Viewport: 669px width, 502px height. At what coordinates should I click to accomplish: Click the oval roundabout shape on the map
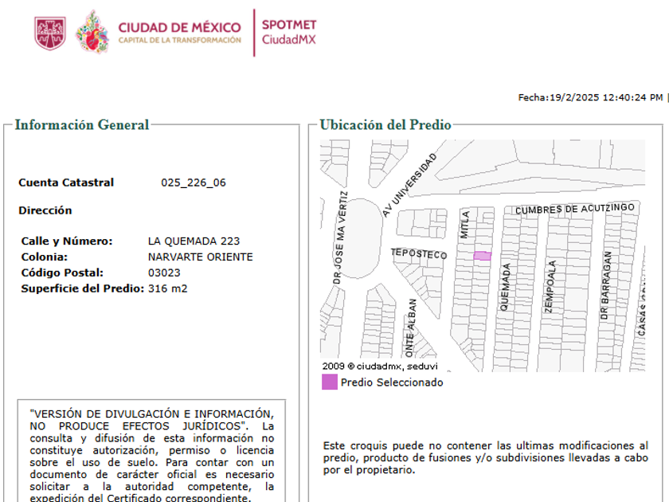(x=361, y=238)
